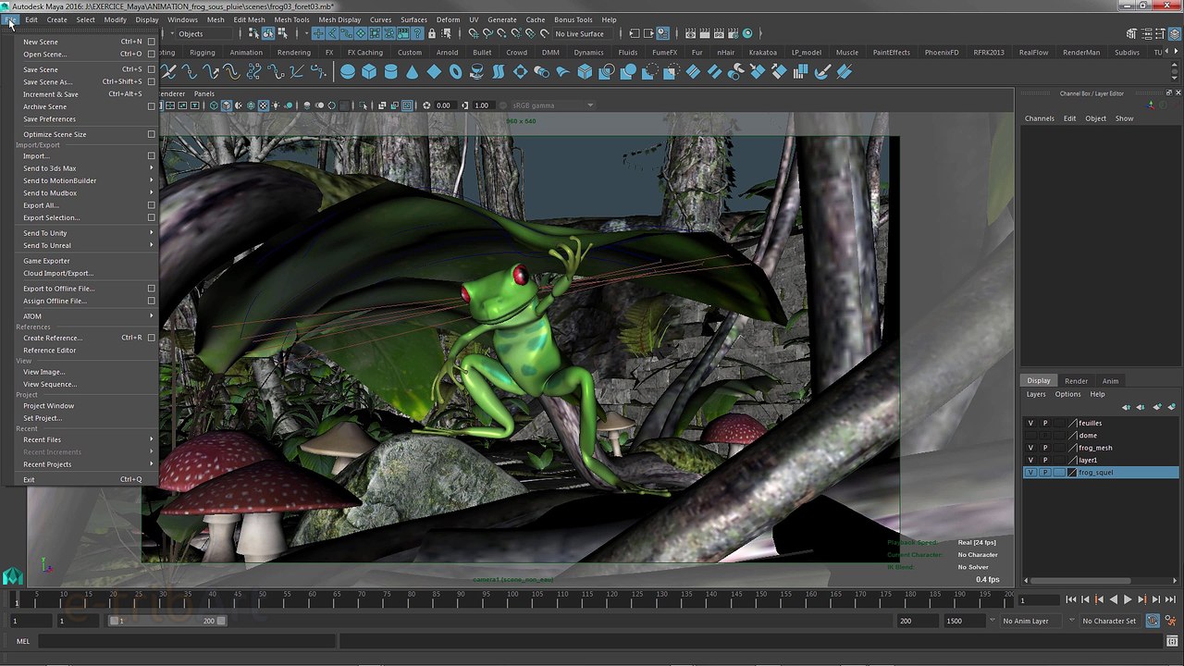Open the character set preferences icon
The height and width of the screenshot is (666, 1184).
click(1170, 621)
